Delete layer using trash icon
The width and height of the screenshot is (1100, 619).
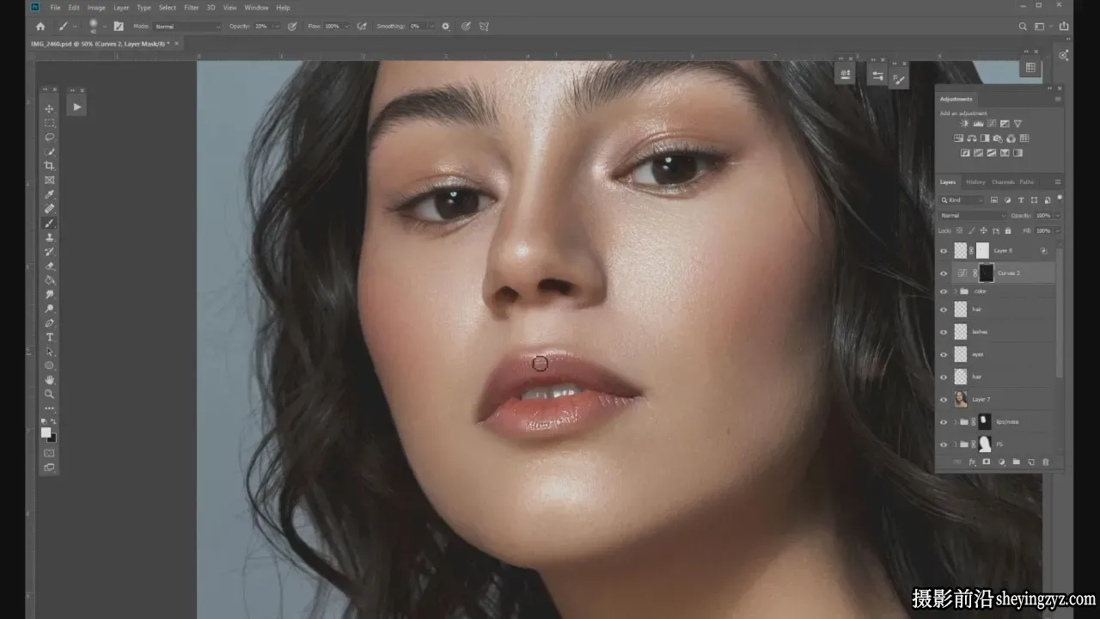pyautogui.click(x=1046, y=463)
